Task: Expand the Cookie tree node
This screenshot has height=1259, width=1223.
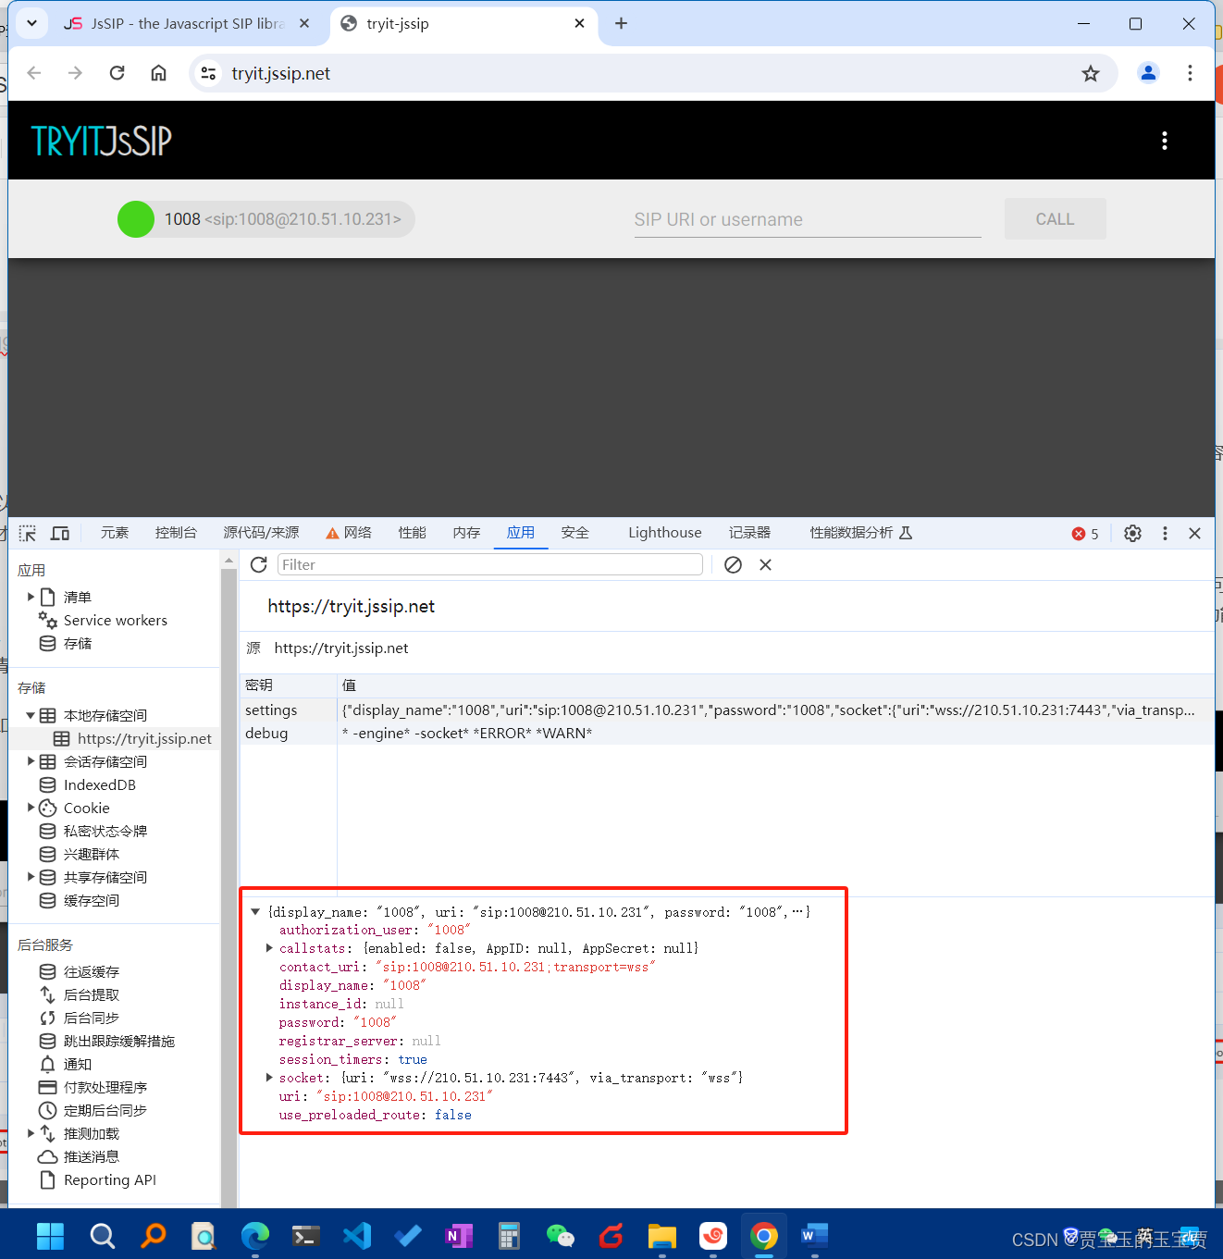Action: click(x=31, y=808)
